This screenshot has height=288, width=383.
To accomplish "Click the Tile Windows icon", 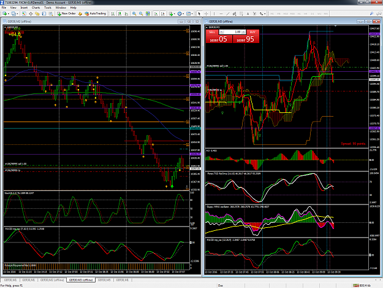I will (148, 14).
